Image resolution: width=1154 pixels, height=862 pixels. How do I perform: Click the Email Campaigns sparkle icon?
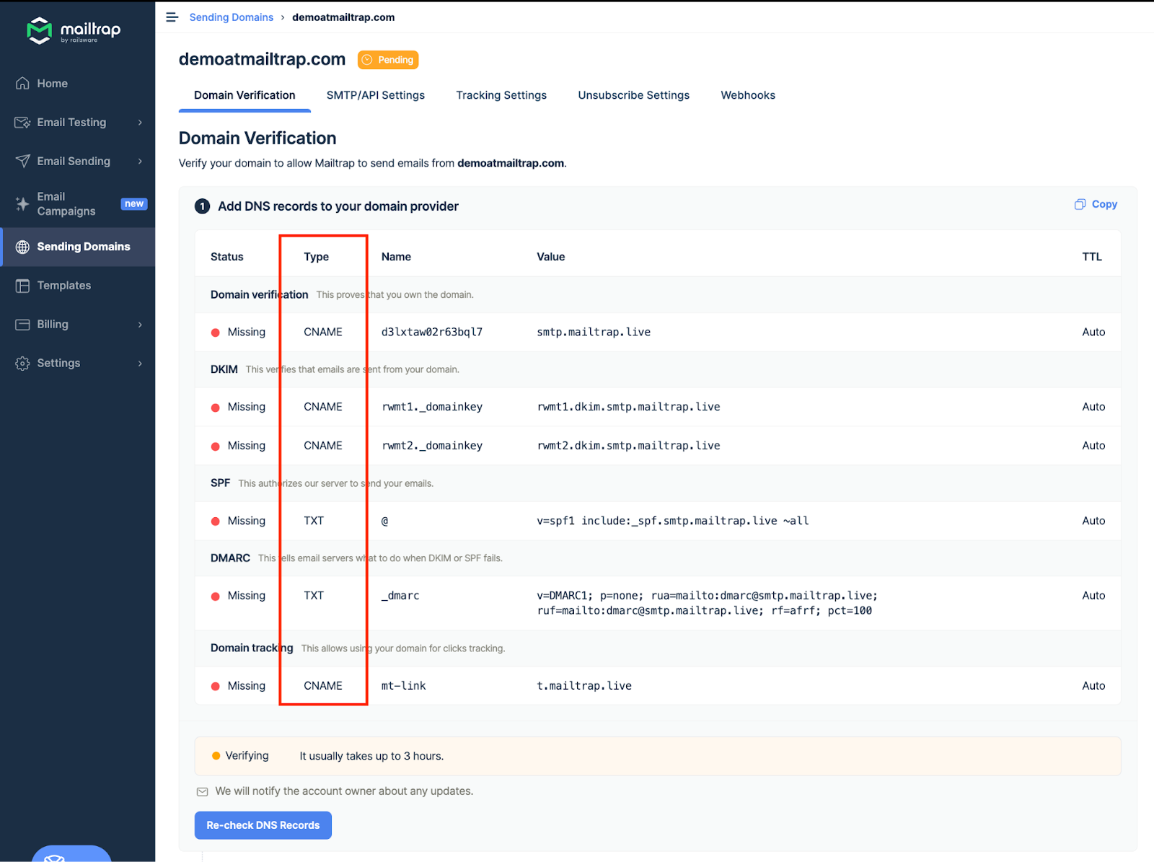(x=22, y=204)
